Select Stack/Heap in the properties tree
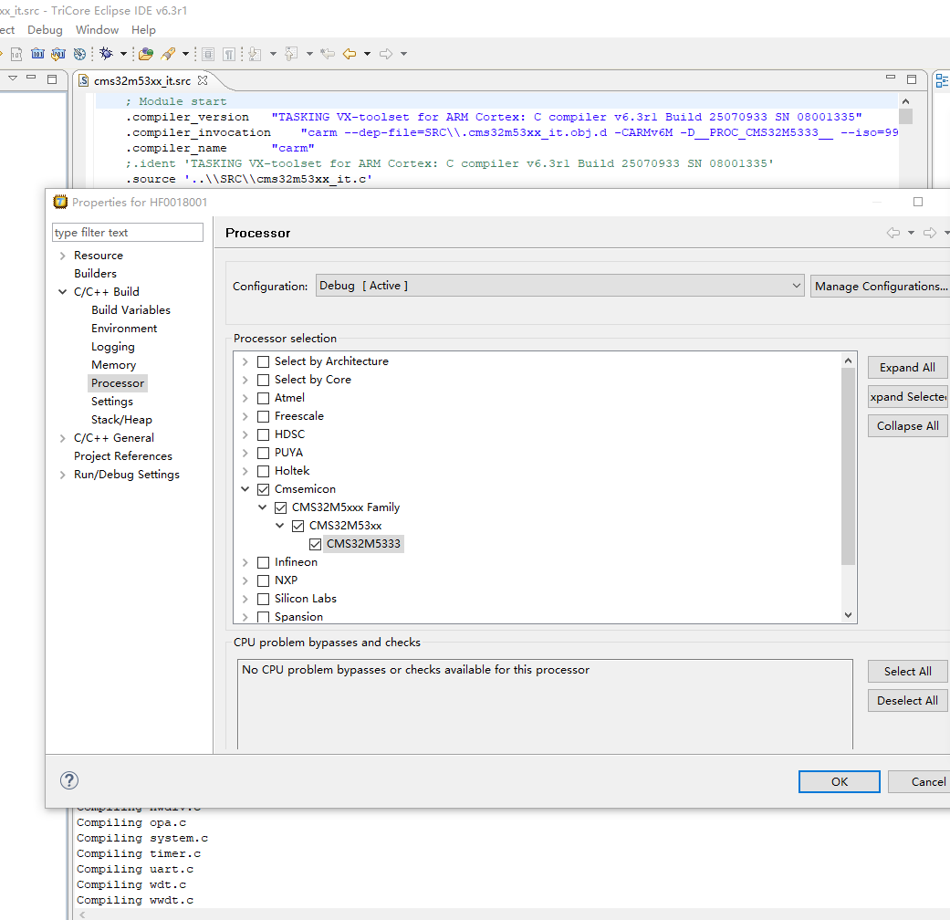Screen dimensions: 950x920 coord(121,420)
